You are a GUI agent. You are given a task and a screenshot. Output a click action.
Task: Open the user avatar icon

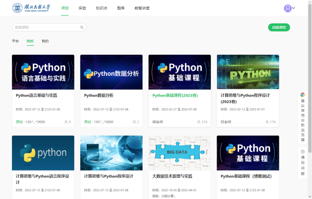tap(288, 8)
